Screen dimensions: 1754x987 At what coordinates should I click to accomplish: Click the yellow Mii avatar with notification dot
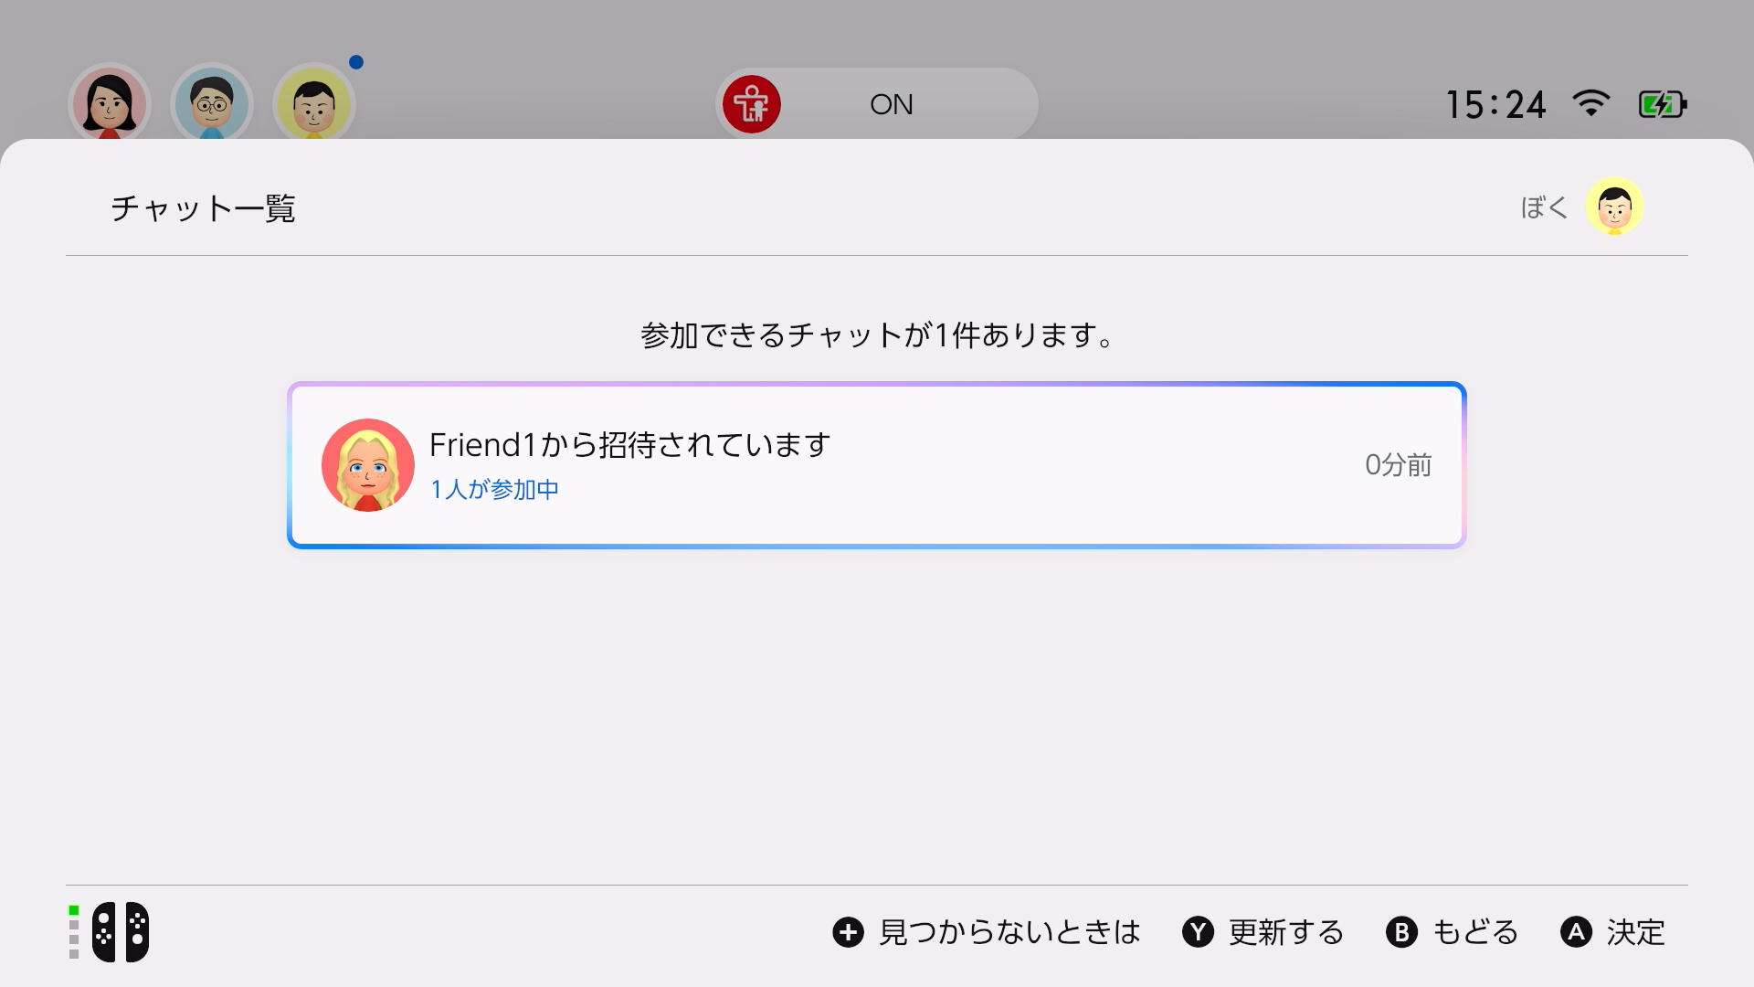point(313,104)
